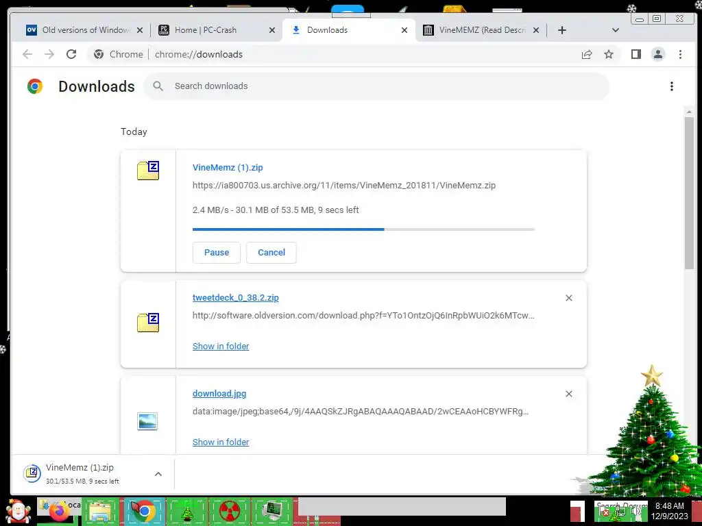Click the VineMemz download progress bar
702x526 pixels.
[363, 229]
